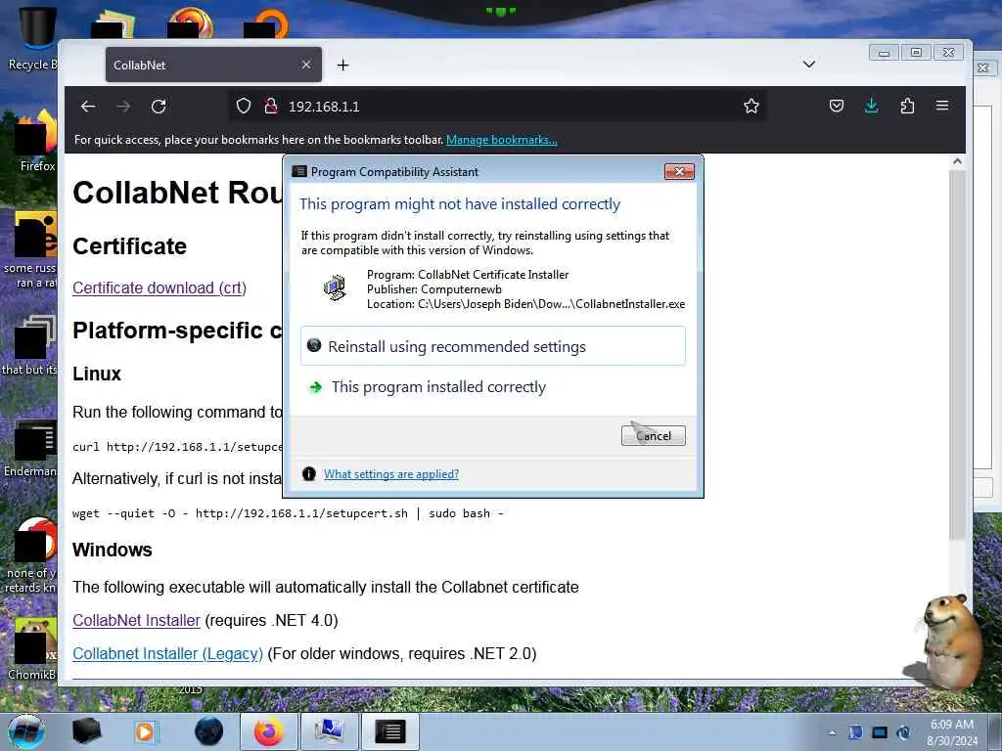
Task: Open the CollabNet Installer link
Action: (x=136, y=620)
